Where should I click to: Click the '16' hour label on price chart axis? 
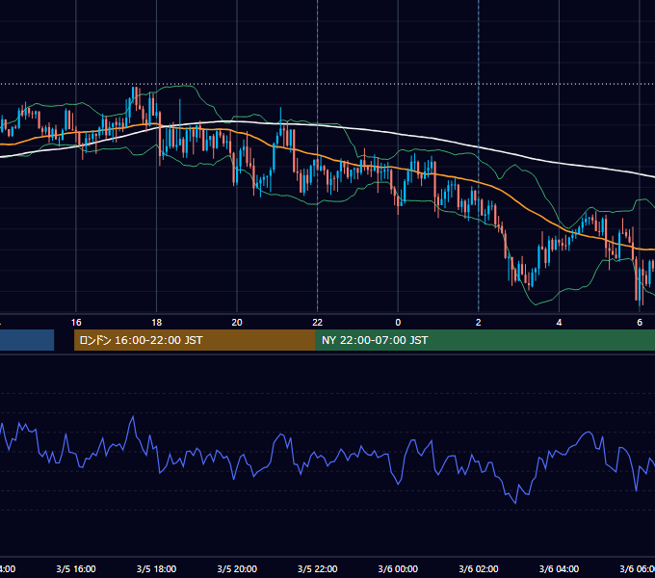pos(76,323)
